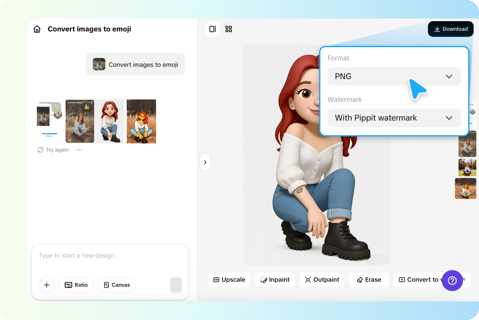Switch to grid view of results
479x320 pixels.
pyautogui.click(x=229, y=29)
